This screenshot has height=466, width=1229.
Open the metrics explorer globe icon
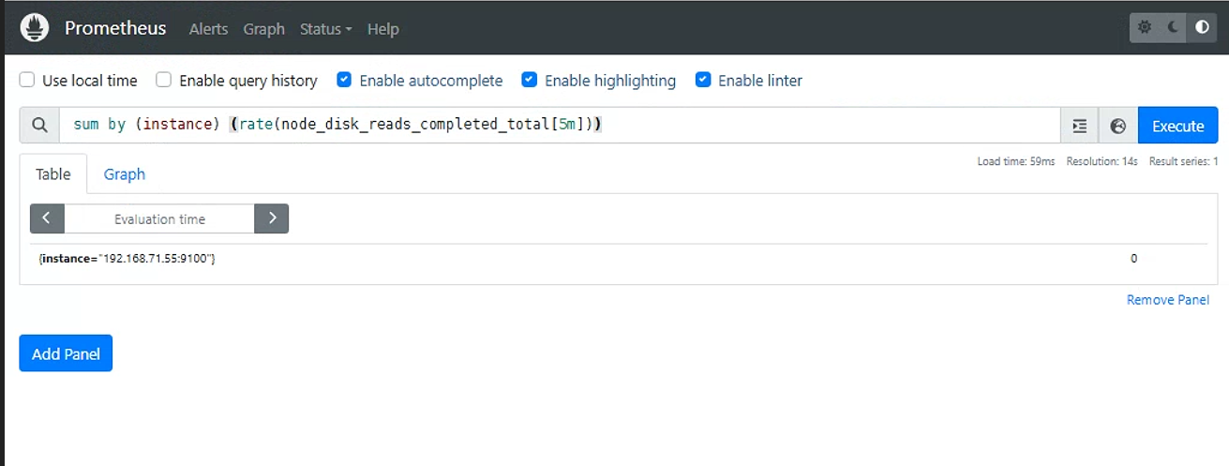1118,126
